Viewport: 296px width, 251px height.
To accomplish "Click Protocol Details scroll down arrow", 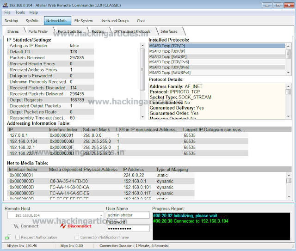I will [288, 116].
